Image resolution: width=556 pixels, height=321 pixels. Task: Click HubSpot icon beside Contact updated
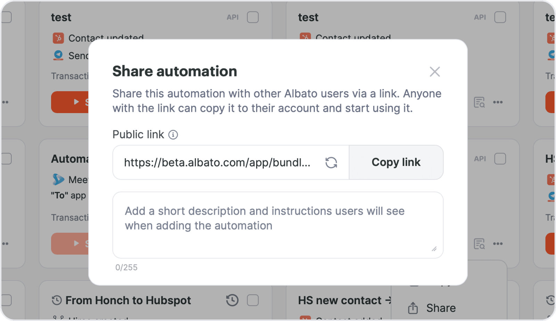point(58,38)
